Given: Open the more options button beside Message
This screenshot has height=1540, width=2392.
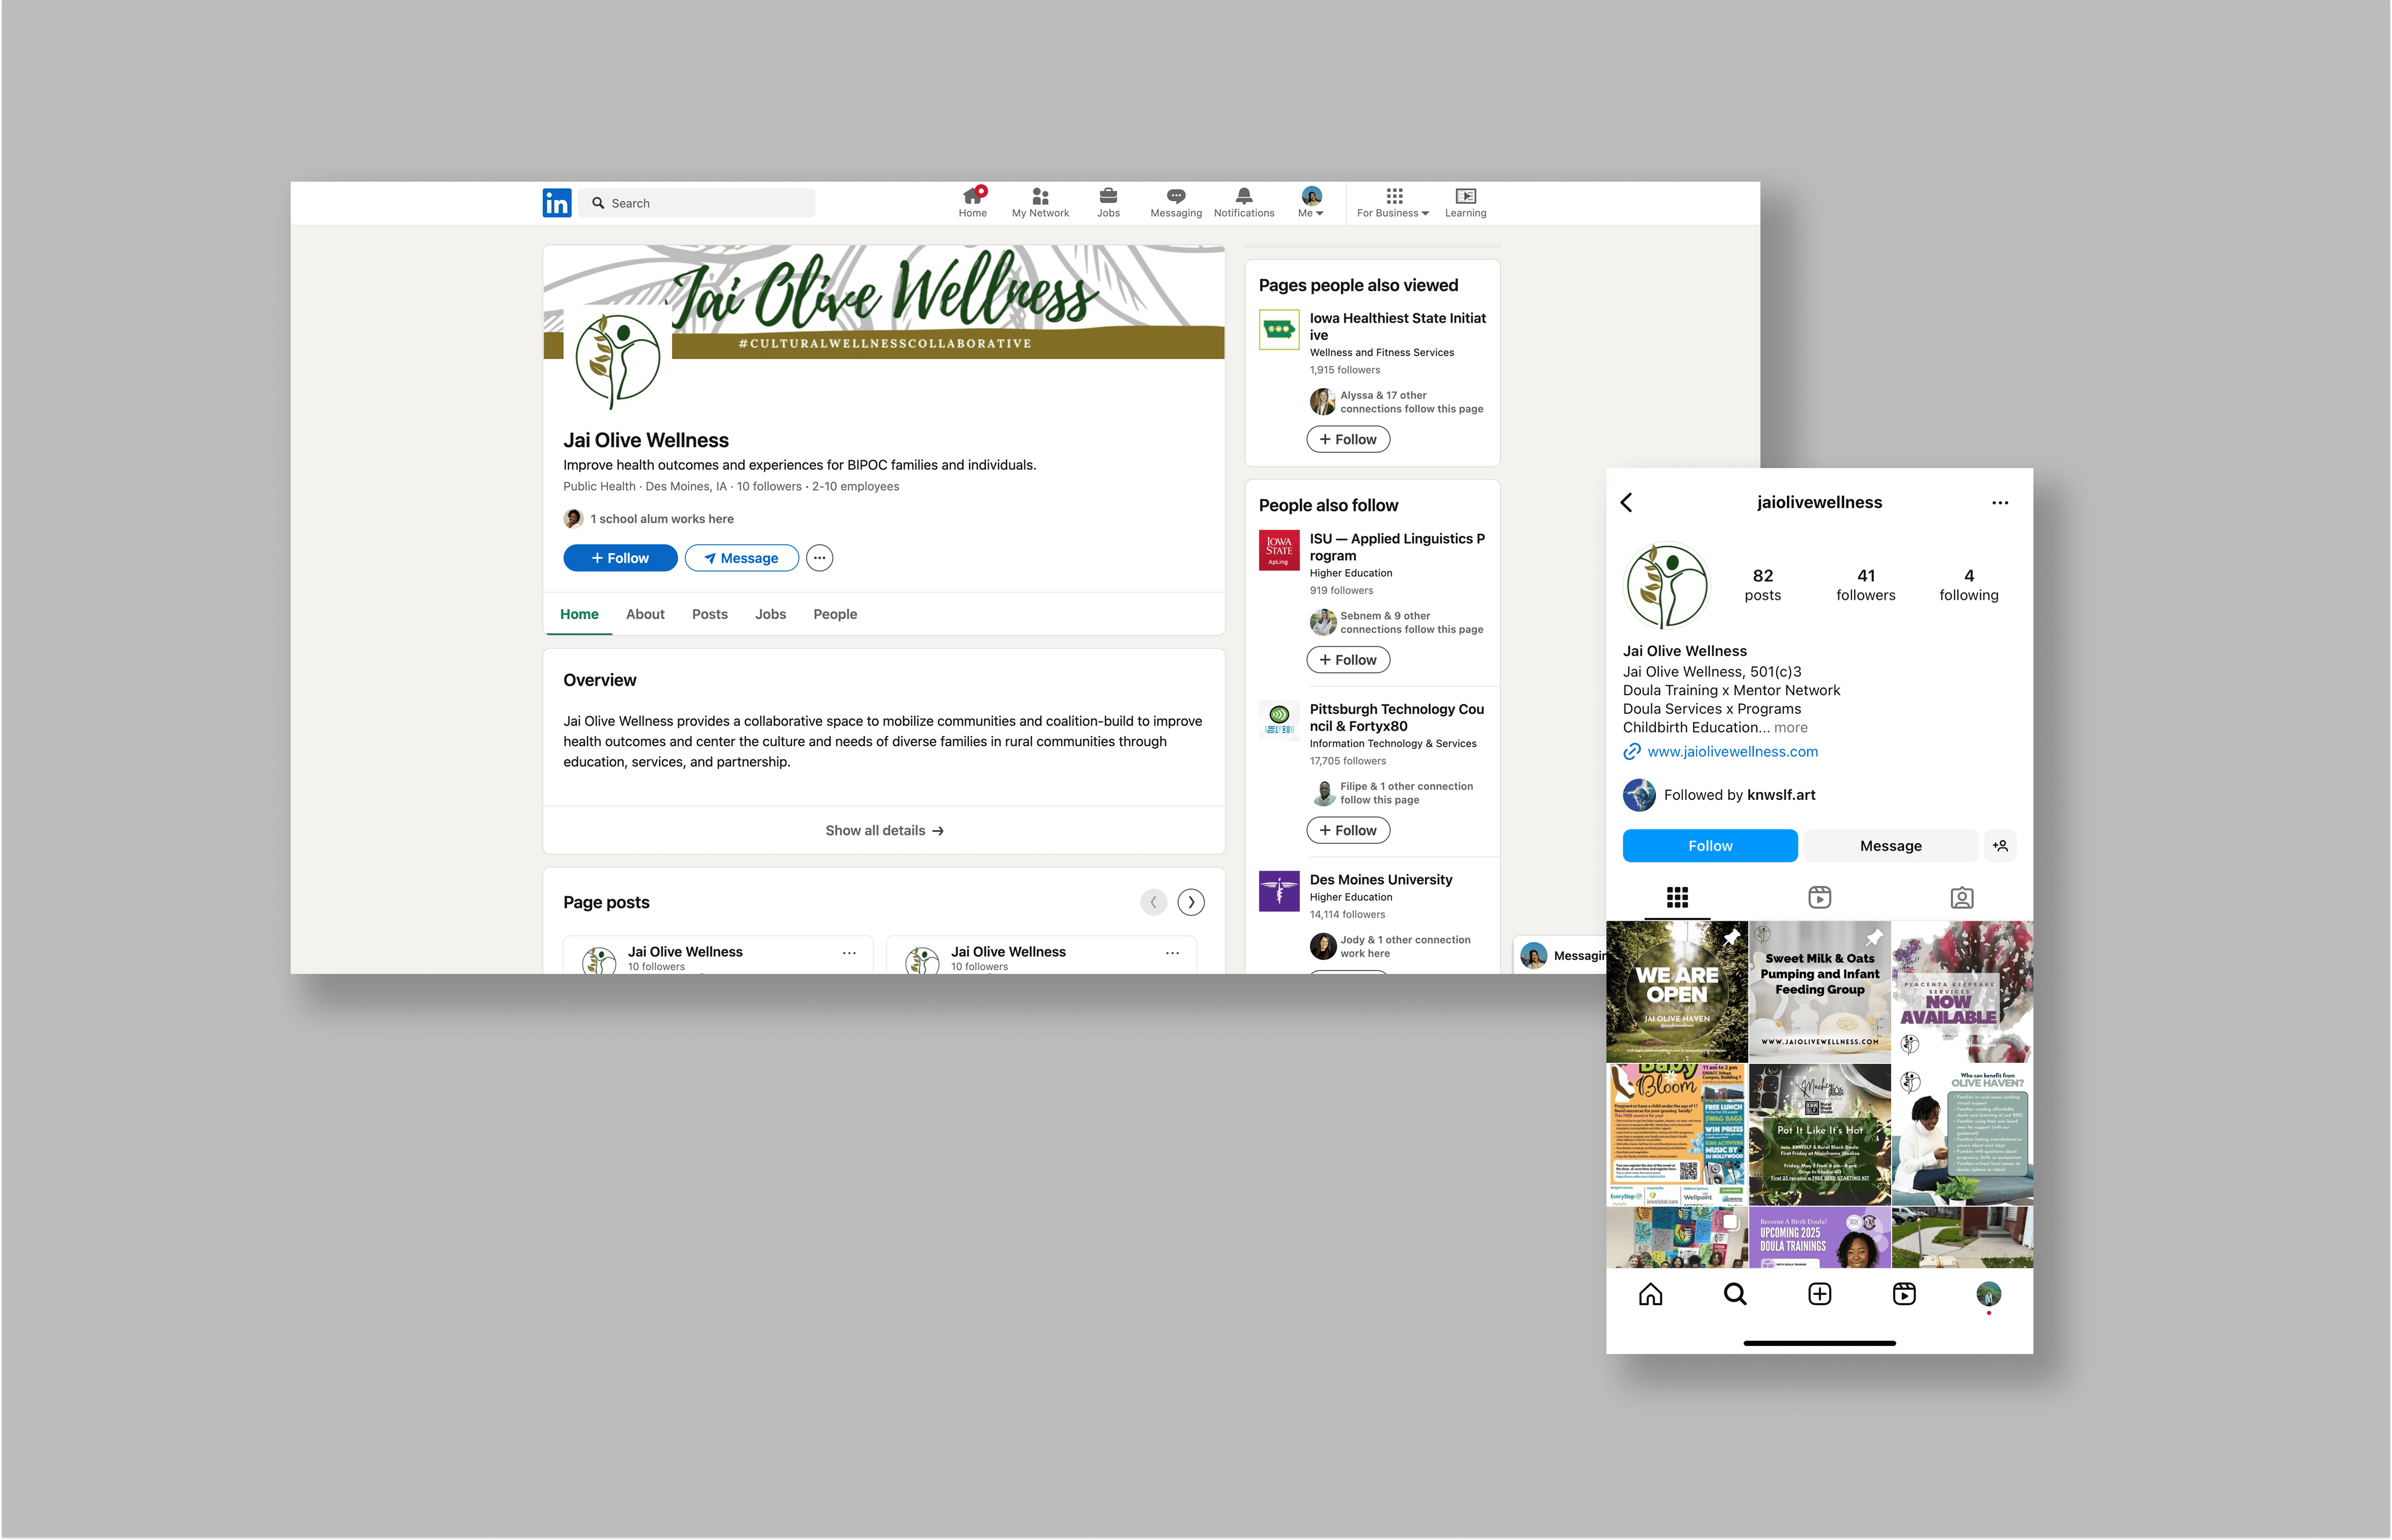Looking at the screenshot, I should tap(819, 558).
